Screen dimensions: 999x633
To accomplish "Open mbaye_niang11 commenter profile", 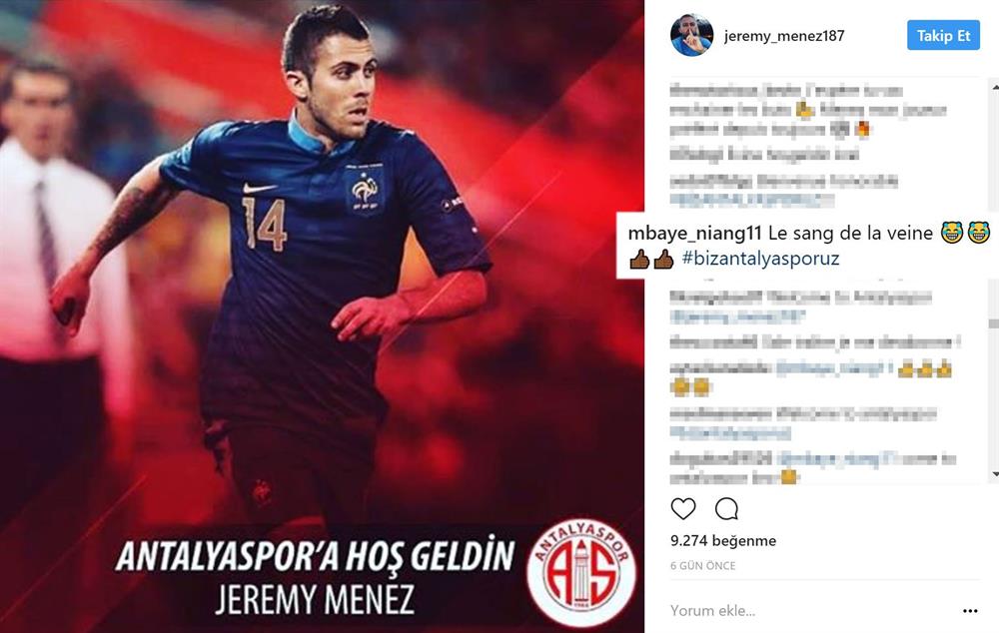I will 694,233.
